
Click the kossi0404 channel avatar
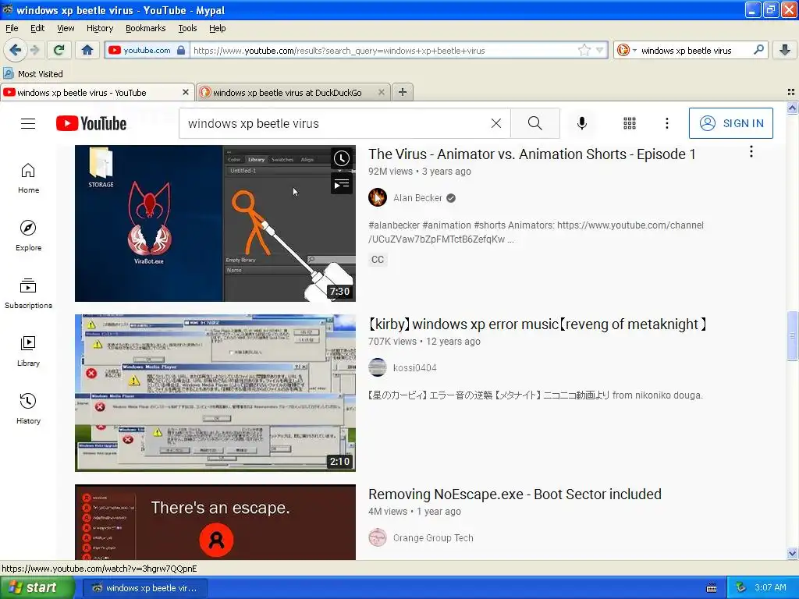378,367
